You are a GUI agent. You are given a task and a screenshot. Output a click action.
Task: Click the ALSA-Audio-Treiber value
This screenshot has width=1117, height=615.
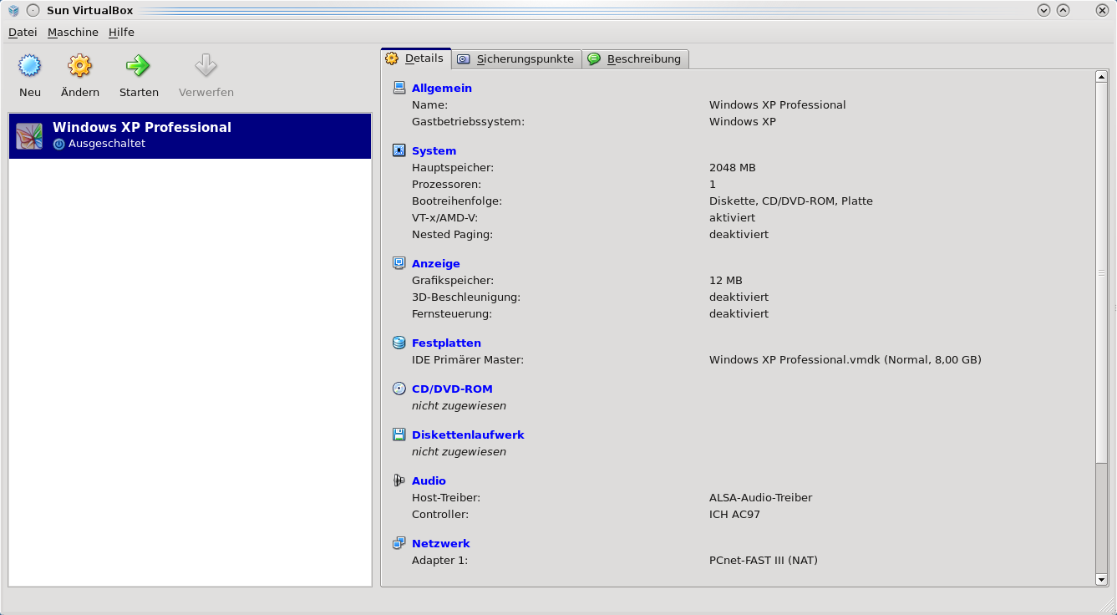click(x=760, y=497)
